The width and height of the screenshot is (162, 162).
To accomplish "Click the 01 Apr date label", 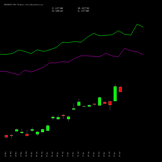I will (31, 154).
